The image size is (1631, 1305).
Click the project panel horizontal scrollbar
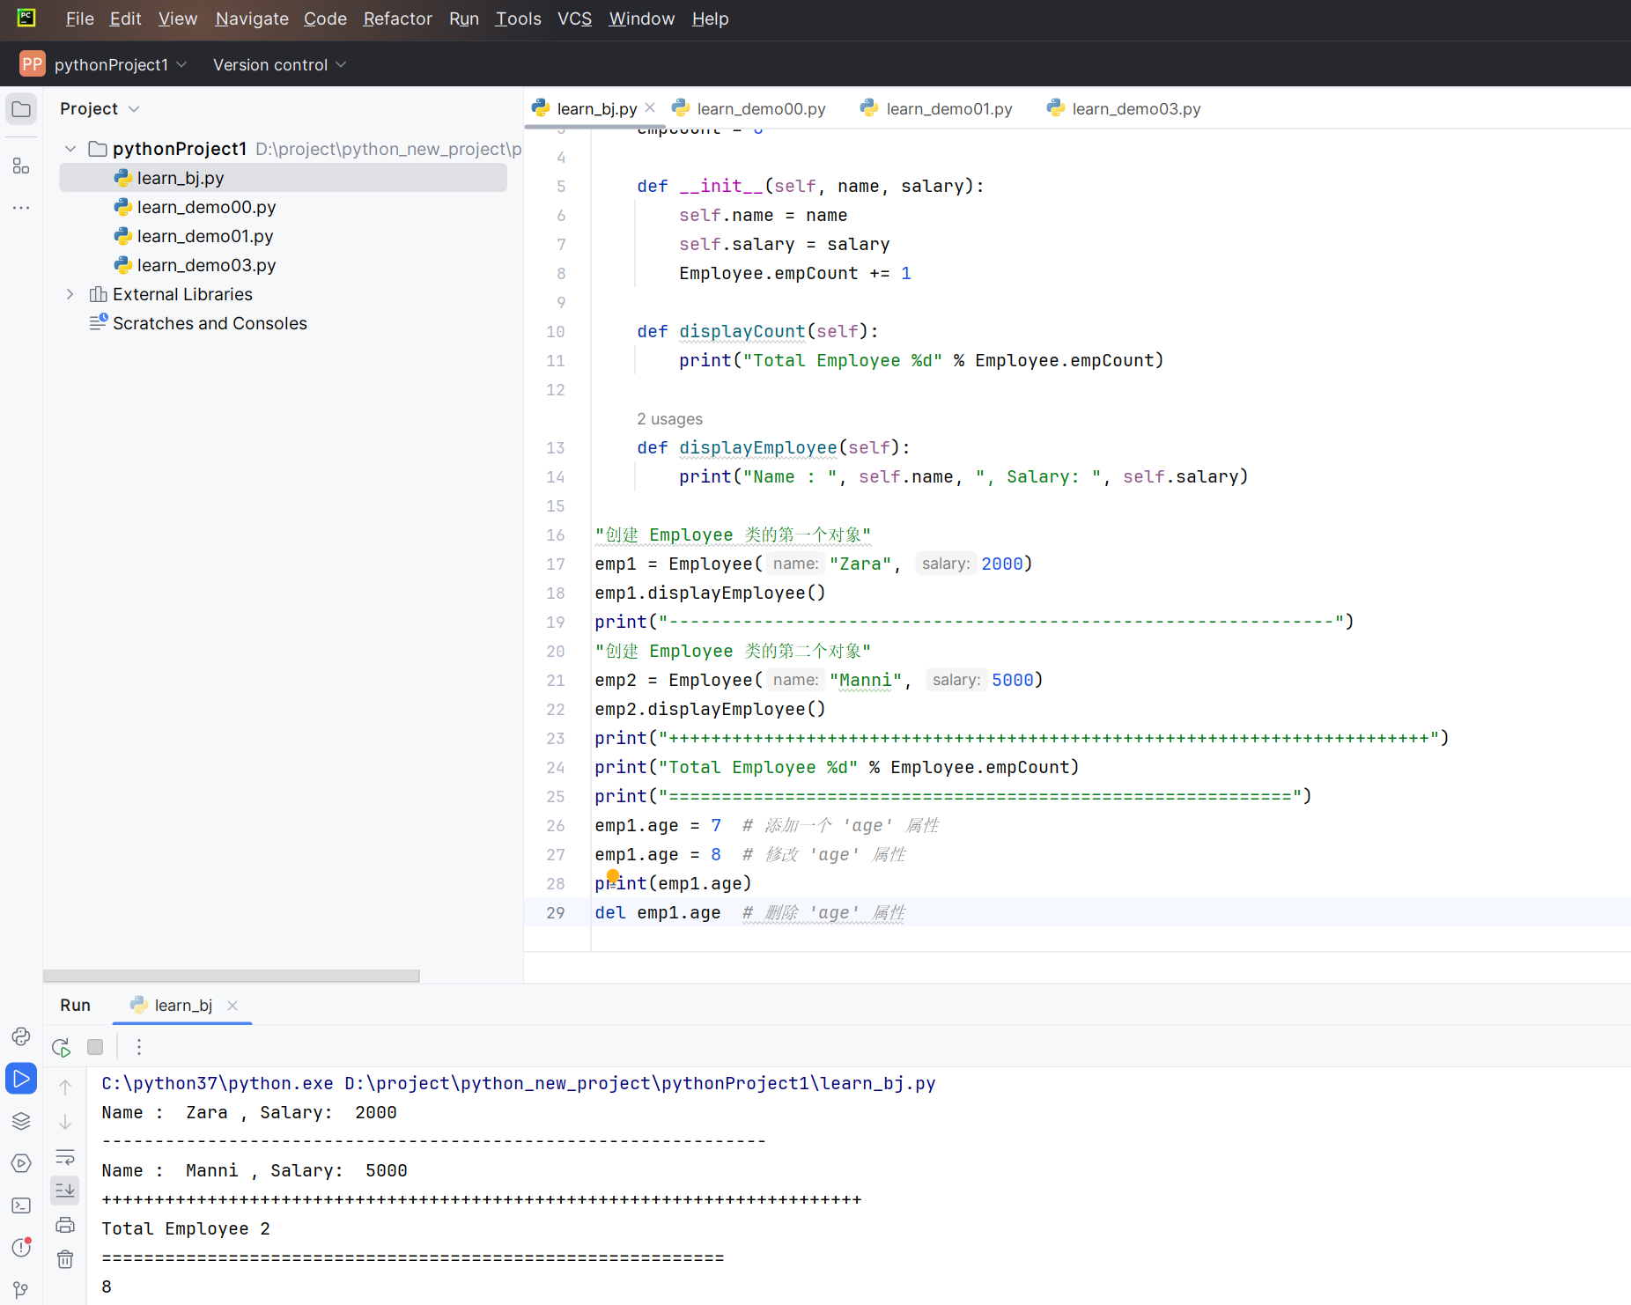click(x=231, y=976)
